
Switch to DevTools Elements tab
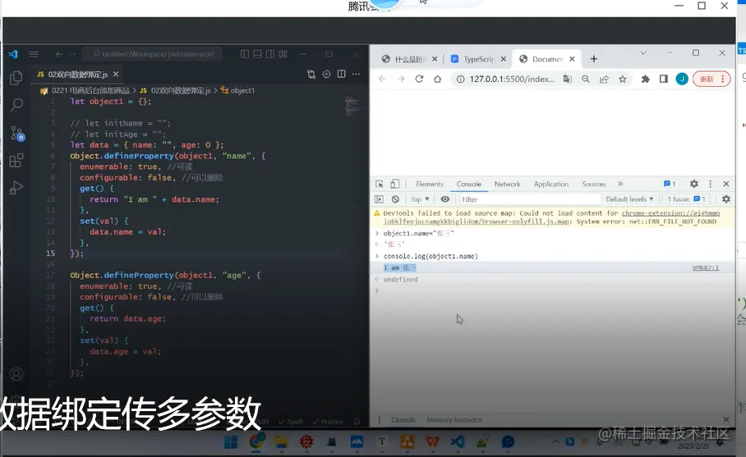(x=429, y=184)
